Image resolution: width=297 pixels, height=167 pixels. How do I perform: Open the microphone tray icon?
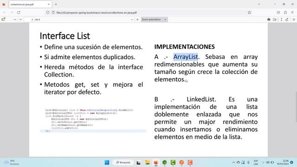(x=248, y=162)
